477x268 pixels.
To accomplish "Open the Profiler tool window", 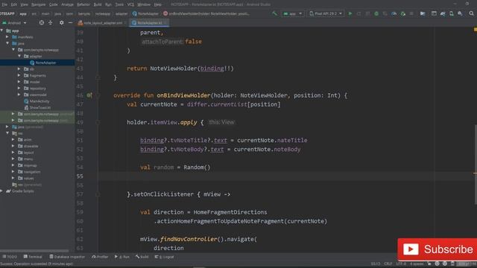I will (100, 257).
